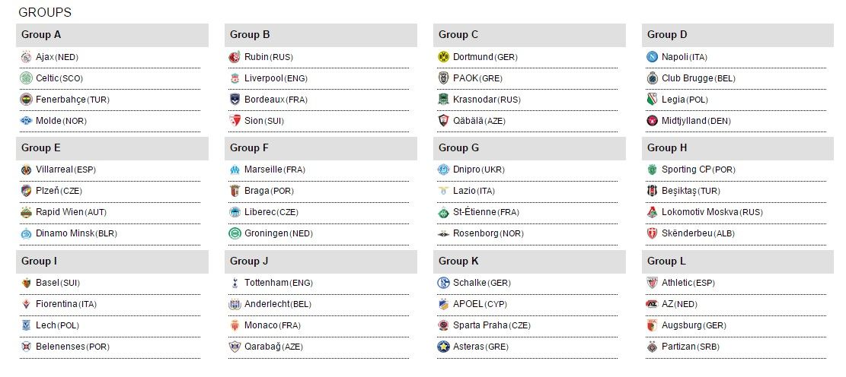Click the Asteras star crest icon
The image size is (846, 377).
click(x=444, y=347)
